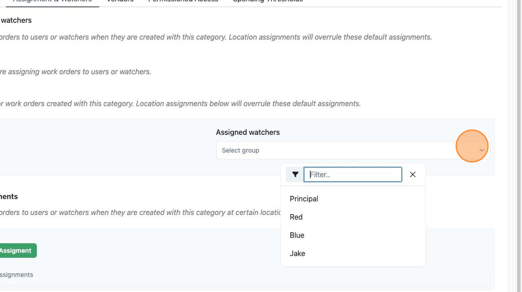
Task: Click the funnel filter icon
Action: [295, 174]
